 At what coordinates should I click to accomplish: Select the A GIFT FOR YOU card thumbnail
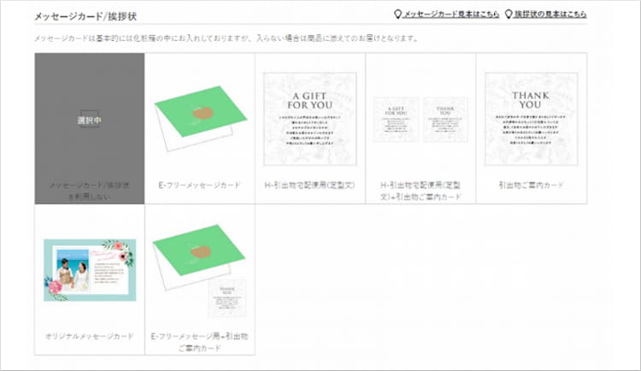[x=310, y=119]
